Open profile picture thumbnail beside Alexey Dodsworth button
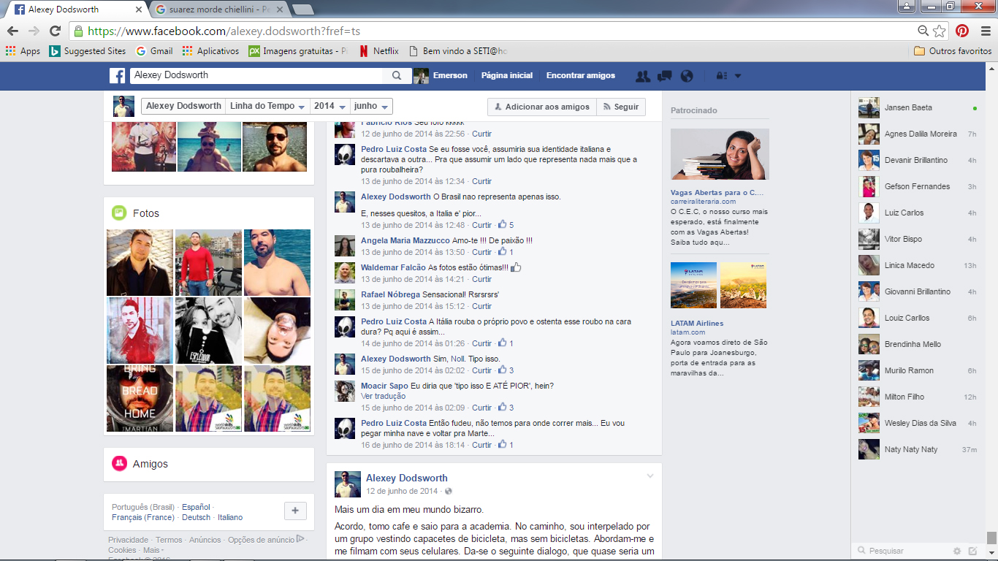 pyautogui.click(x=123, y=106)
